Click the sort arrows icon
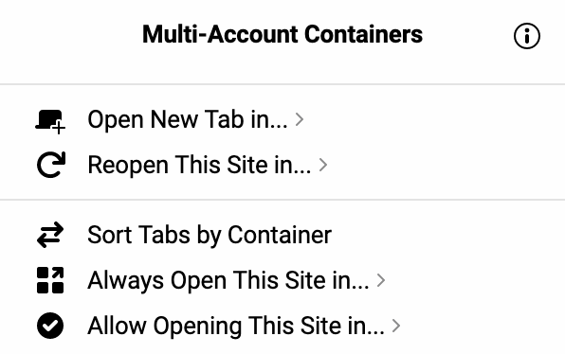 pos(50,235)
